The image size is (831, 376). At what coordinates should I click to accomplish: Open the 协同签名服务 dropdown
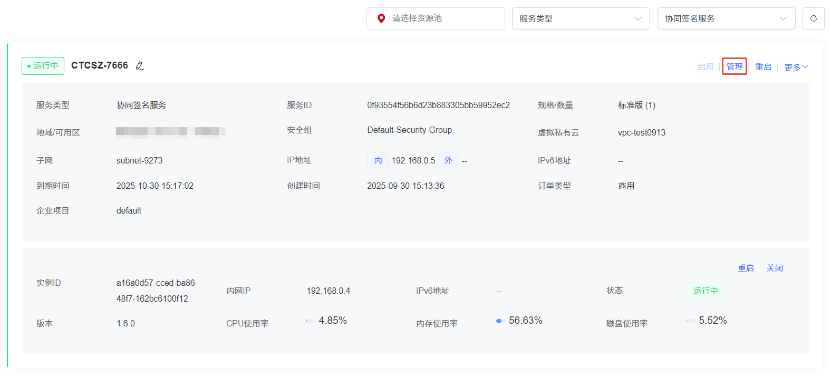click(726, 18)
